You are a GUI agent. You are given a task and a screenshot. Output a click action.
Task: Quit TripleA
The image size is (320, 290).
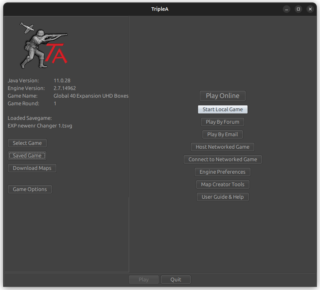pos(176,279)
